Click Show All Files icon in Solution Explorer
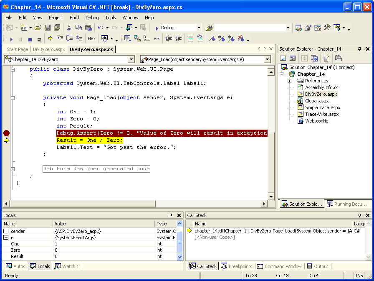Screen dimensions: 374x281 tap(326, 58)
